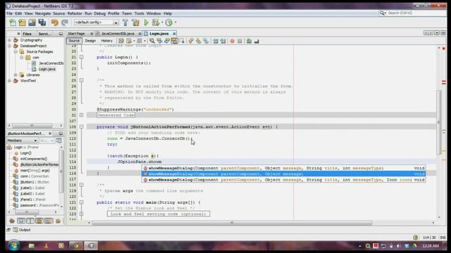
Task: Click the Toggle Bookmark icon
Action: tap(206, 41)
